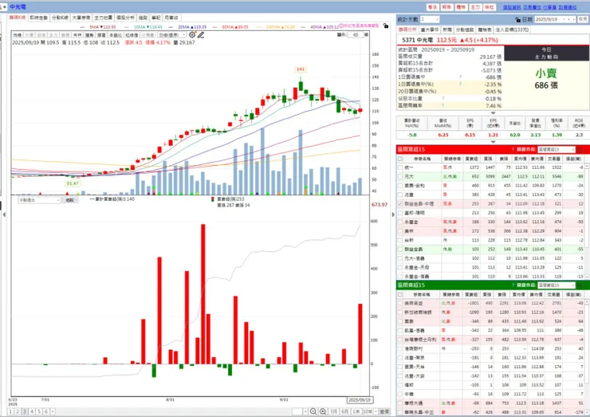Open 新聞 tab in right panel
Screen dimensions: 590x417
pos(447,30)
